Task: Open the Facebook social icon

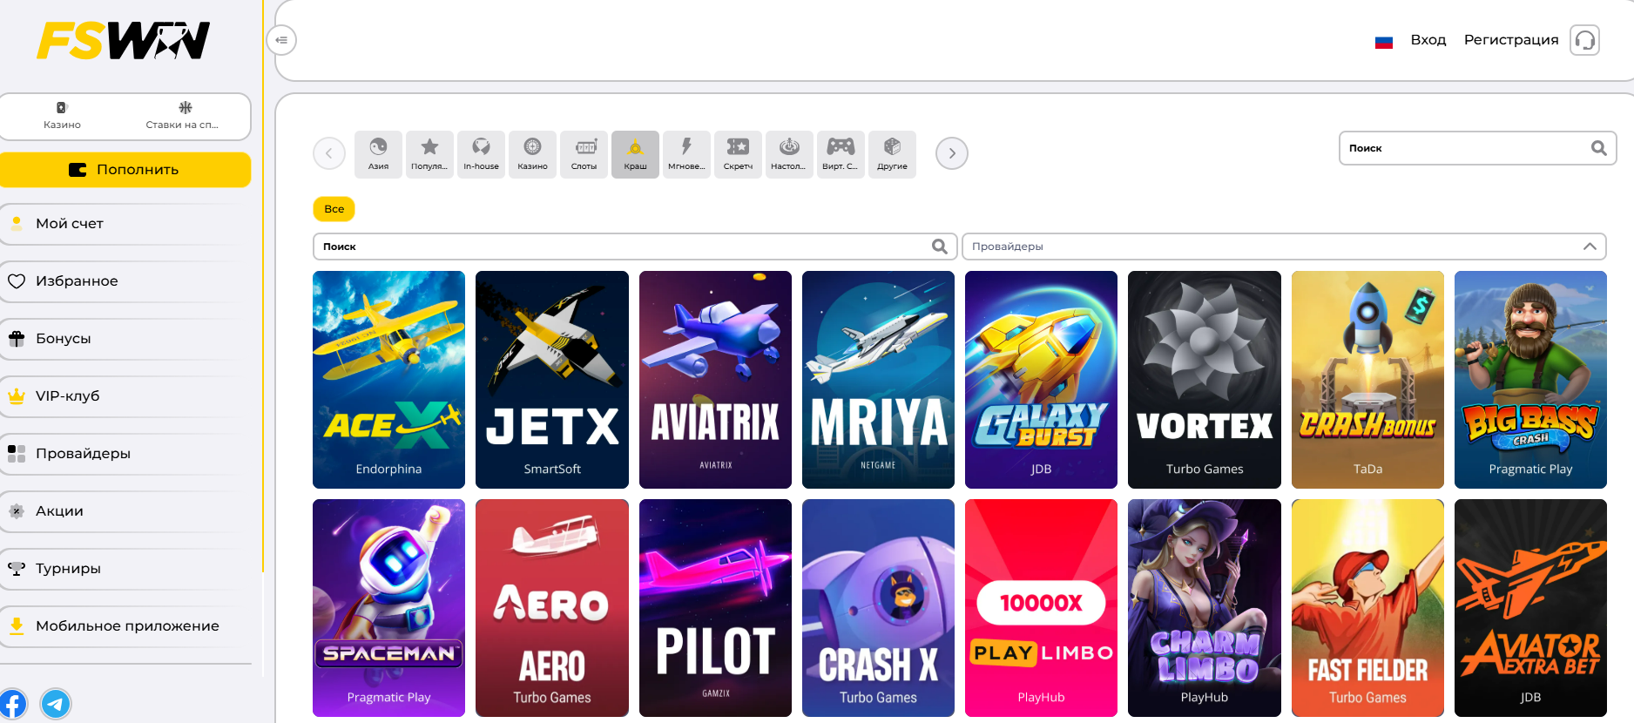Action: (12, 704)
